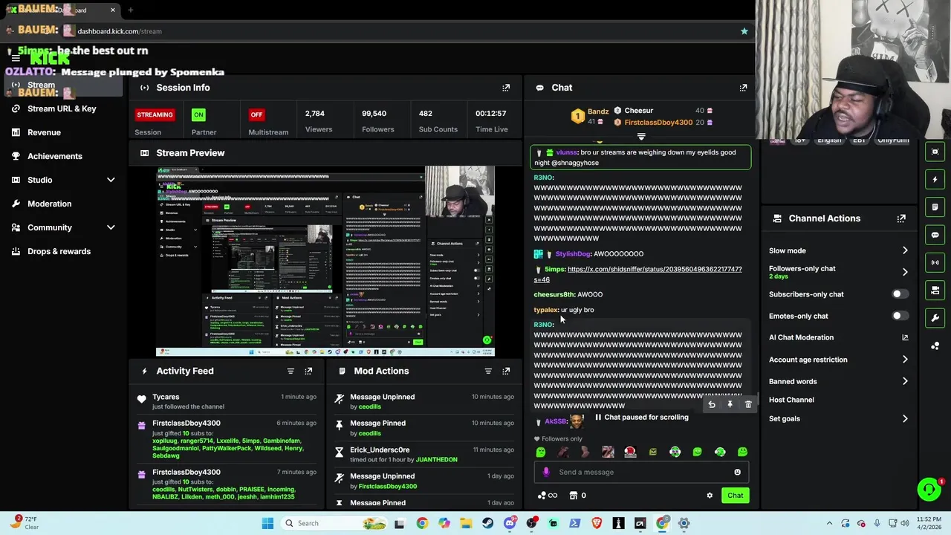The image size is (951, 535).
Task: Expand Slow mode options
Action: (905, 250)
